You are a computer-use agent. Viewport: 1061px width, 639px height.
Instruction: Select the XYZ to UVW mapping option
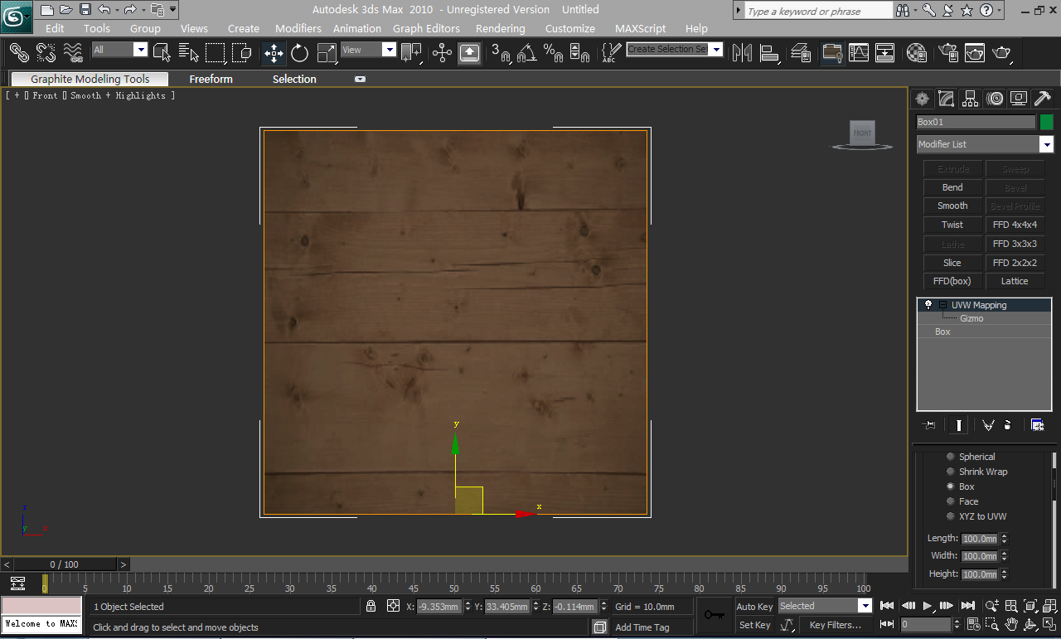(x=976, y=516)
